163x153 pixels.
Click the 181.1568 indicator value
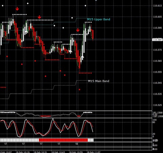(x=158, y=113)
